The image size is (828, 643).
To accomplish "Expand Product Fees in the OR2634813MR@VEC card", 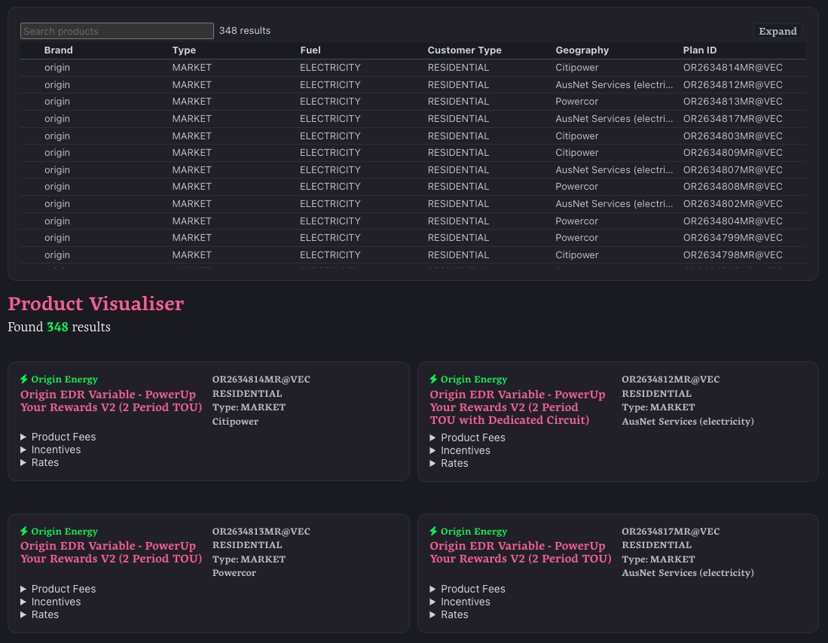I will tap(58, 589).
